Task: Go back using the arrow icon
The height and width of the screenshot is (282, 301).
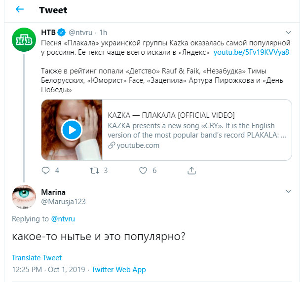Action: (20, 10)
